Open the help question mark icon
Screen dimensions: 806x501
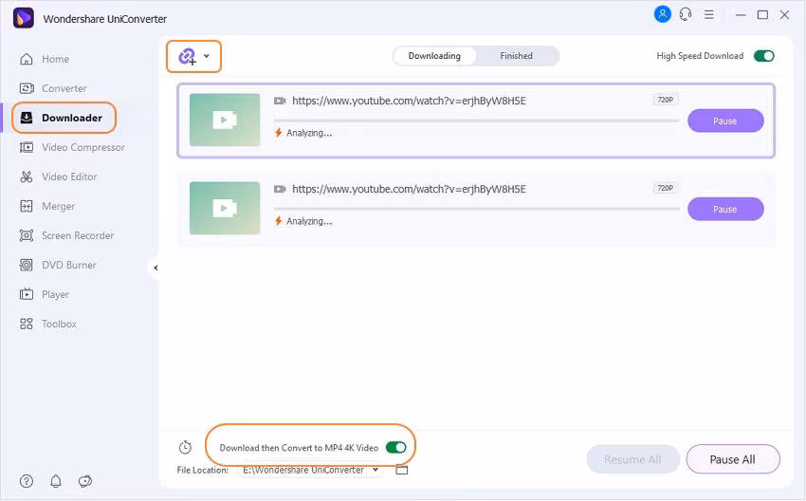tap(27, 481)
